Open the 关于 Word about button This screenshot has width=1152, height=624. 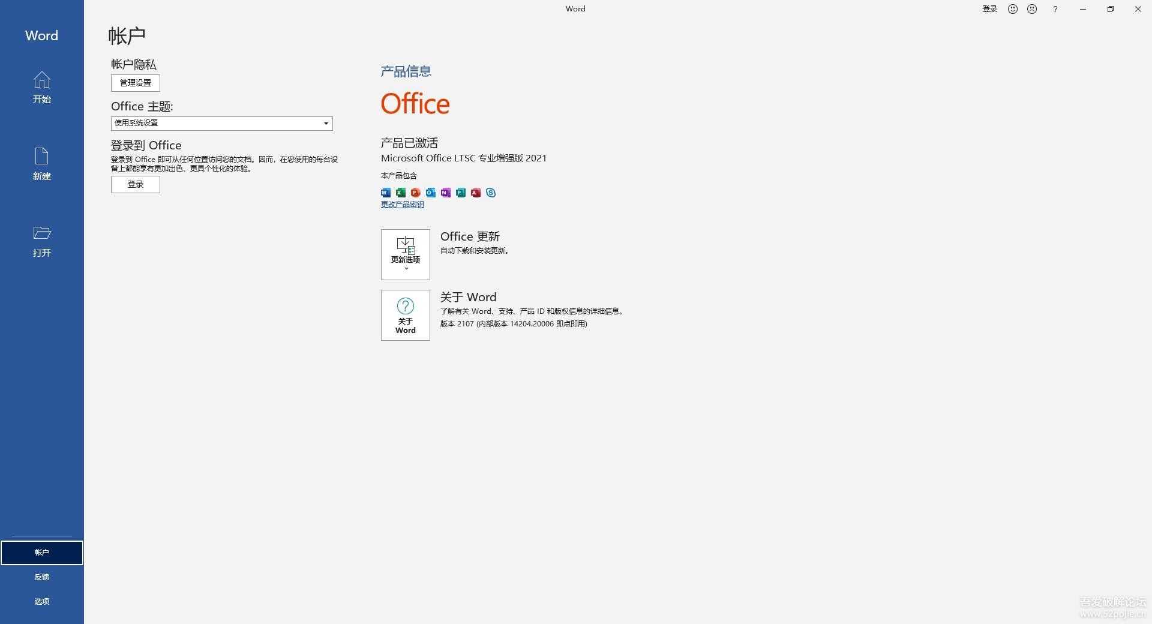tap(406, 316)
